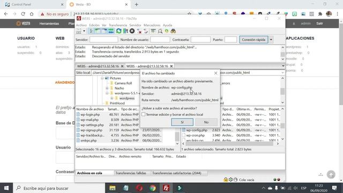The height and width of the screenshot is (193, 343).
Task: Open the Marcadores menu
Action: coord(152,25)
